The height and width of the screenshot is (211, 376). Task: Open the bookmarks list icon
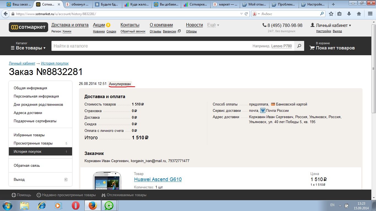click(340, 14)
